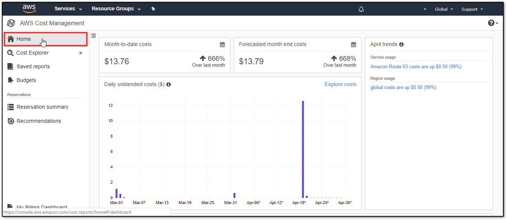Click the first Mar-01 cost bar
507x220 pixels.
click(x=117, y=193)
